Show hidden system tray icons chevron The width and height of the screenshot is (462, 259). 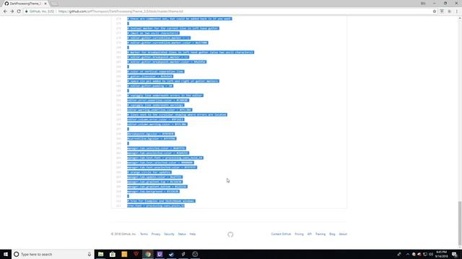408,254
